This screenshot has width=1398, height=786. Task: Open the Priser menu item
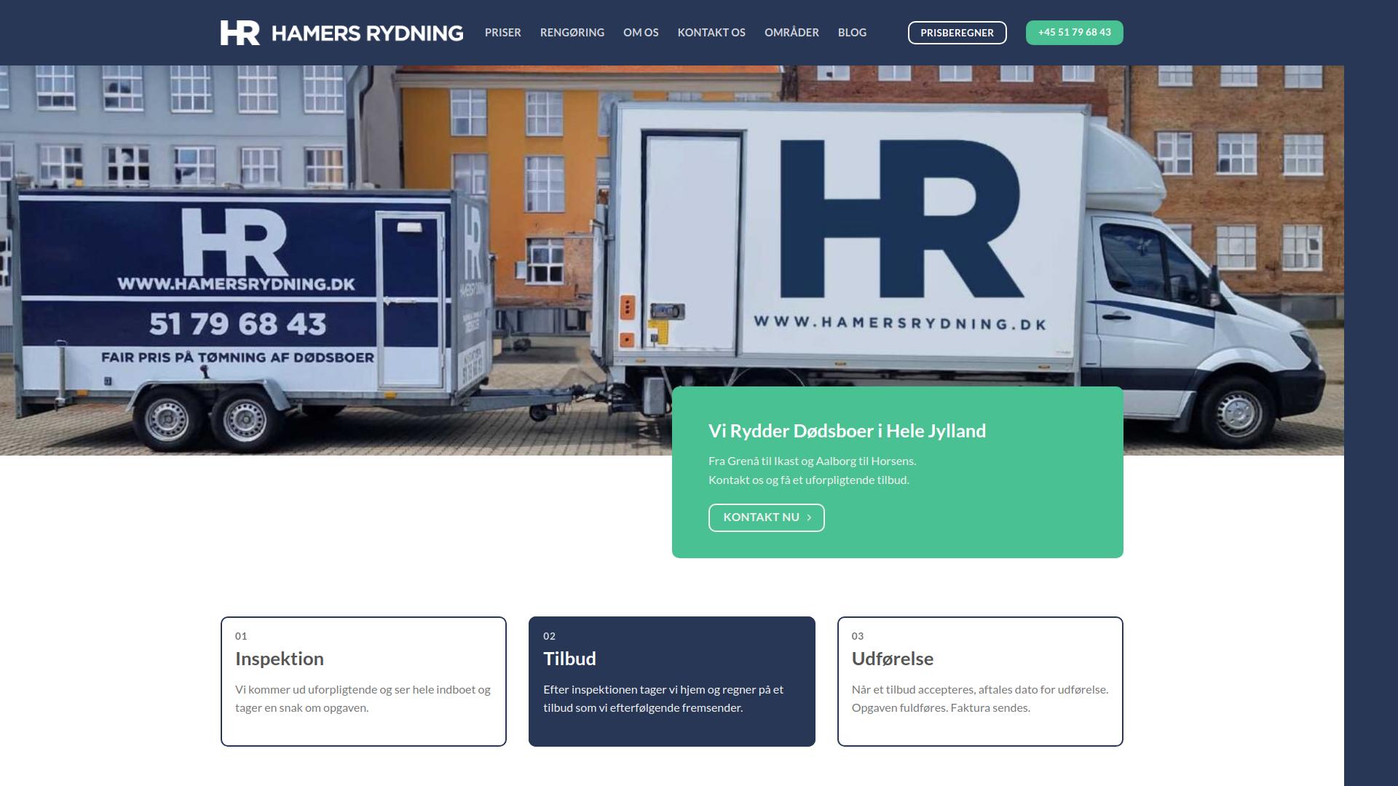(503, 33)
